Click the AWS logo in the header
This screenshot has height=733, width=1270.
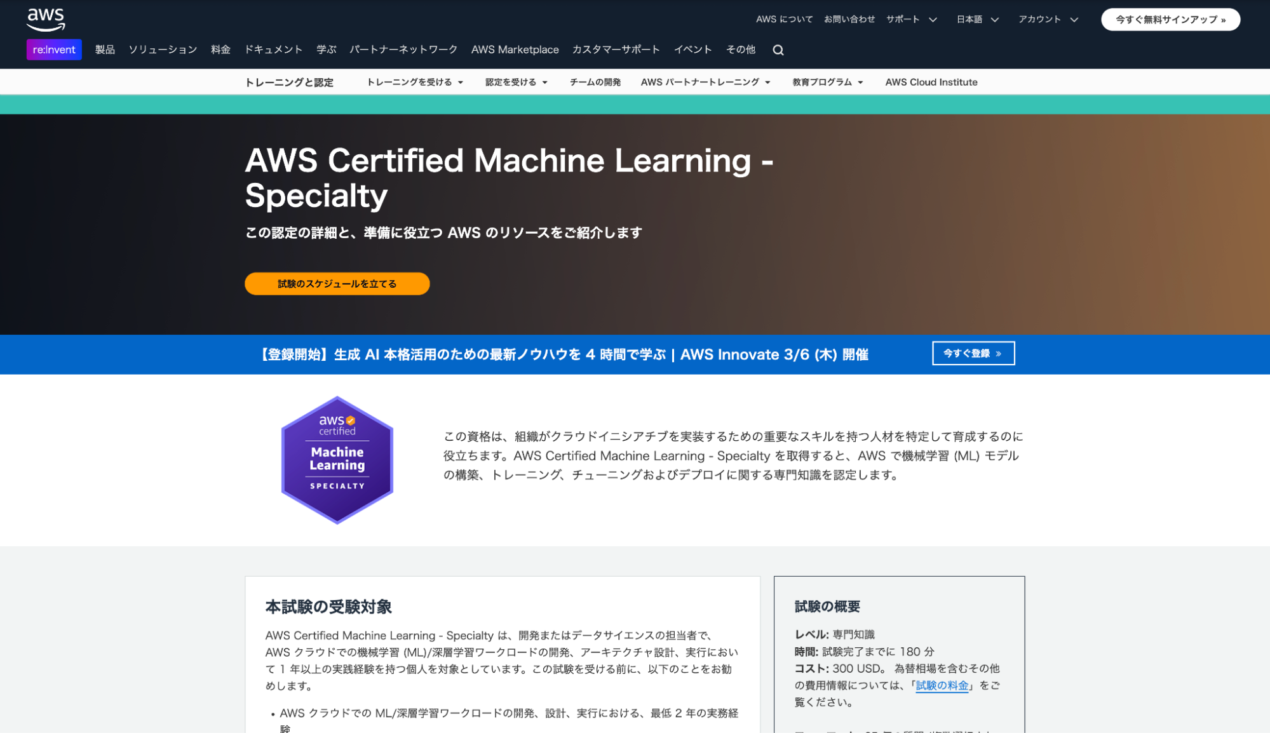click(x=46, y=20)
